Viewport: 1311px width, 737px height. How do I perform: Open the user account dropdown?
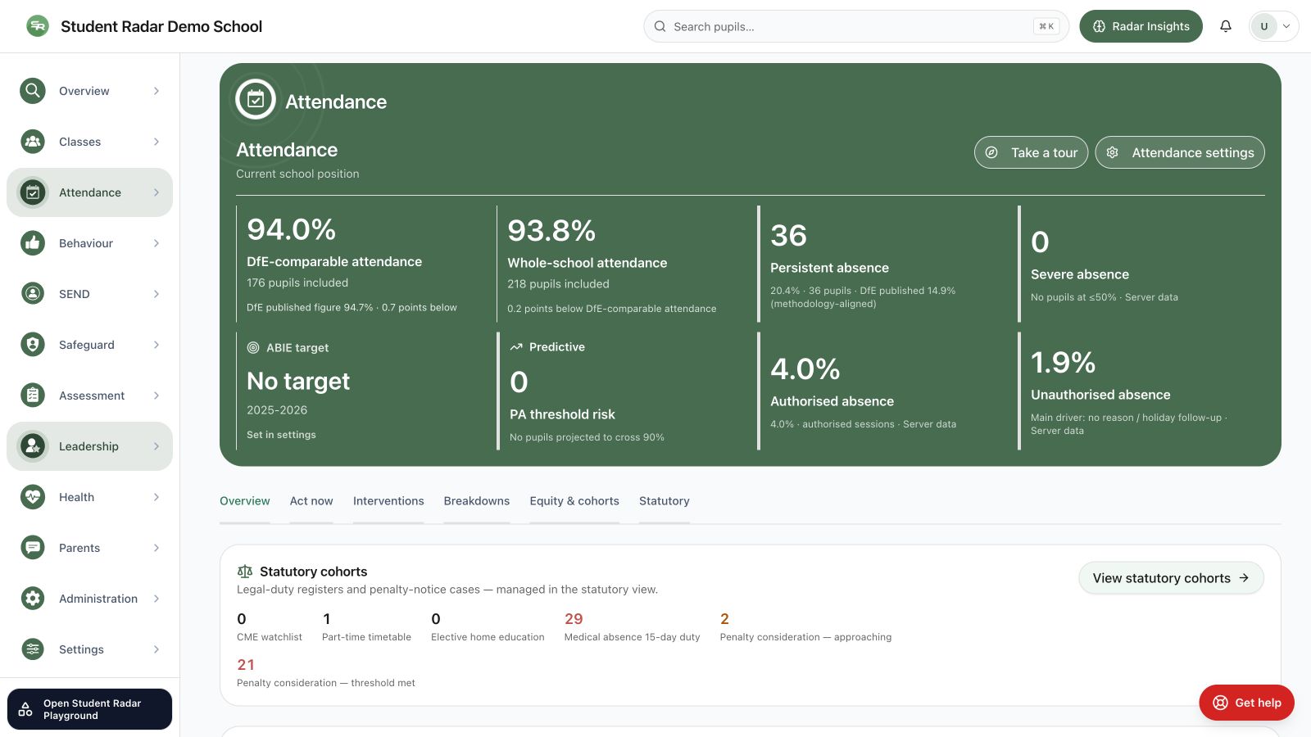(x=1273, y=26)
